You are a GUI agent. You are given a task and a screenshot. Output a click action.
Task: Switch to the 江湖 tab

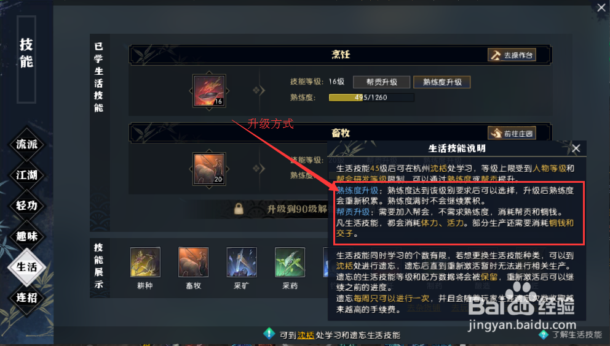pos(26,175)
